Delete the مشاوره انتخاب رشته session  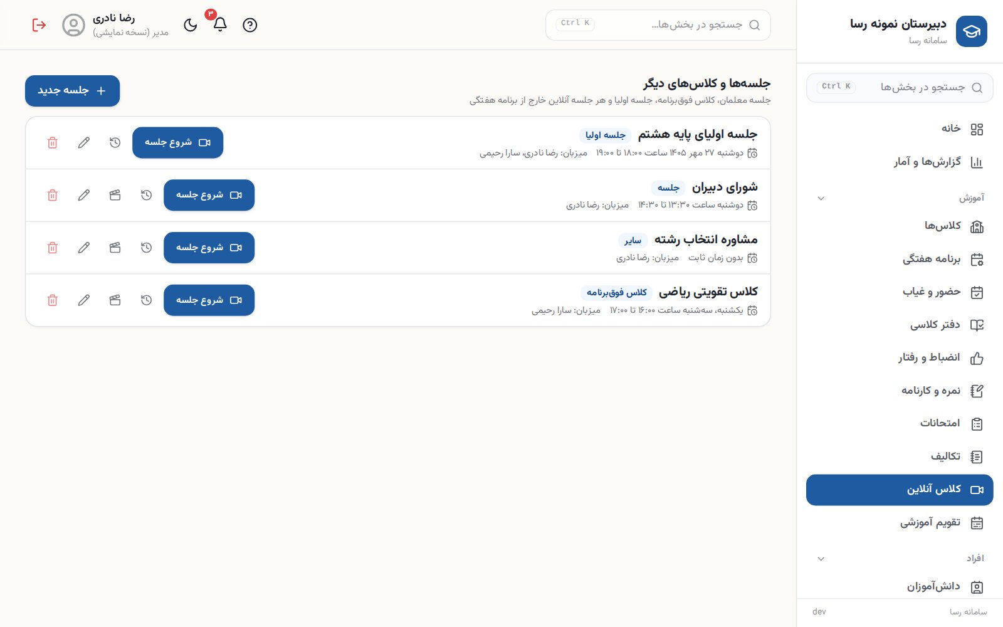53,248
